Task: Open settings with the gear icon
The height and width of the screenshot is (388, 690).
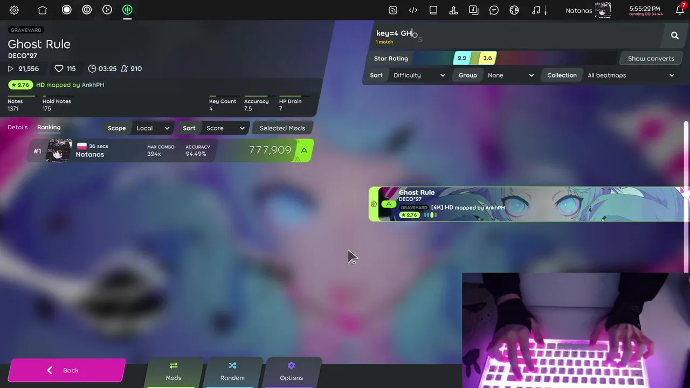Action: click(x=14, y=10)
